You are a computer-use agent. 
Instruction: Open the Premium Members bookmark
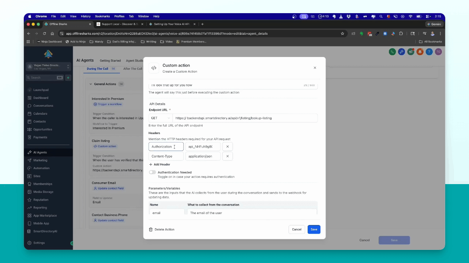(191, 42)
